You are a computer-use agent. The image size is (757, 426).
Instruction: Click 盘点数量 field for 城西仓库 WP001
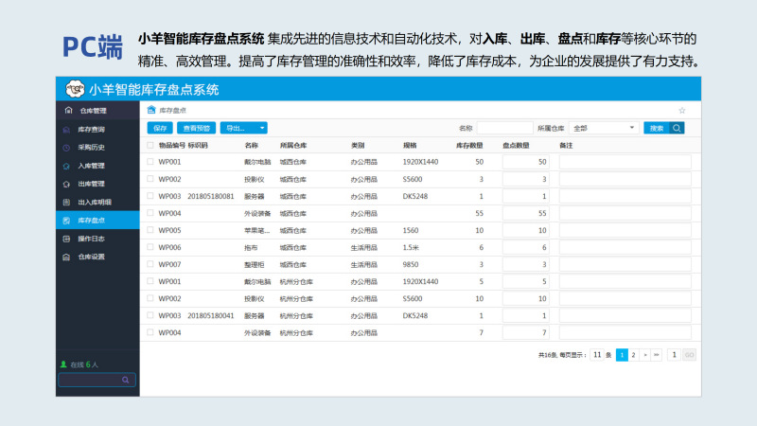[x=526, y=162]
